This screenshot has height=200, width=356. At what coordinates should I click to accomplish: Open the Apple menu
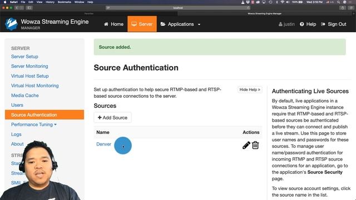click(5, 2)
